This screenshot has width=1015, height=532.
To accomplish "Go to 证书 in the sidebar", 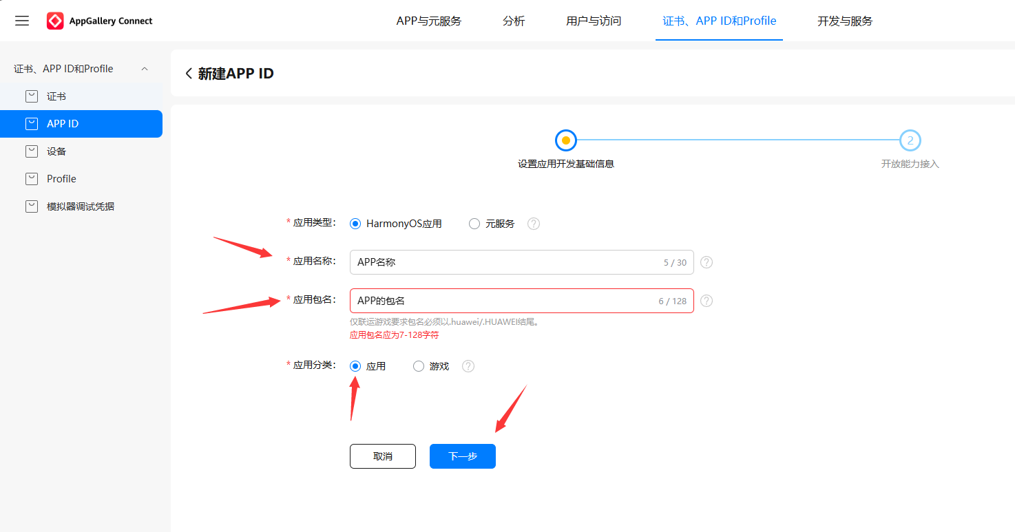I will (81, 96).
